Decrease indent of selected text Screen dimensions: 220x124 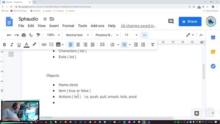[x=136, y=45]
